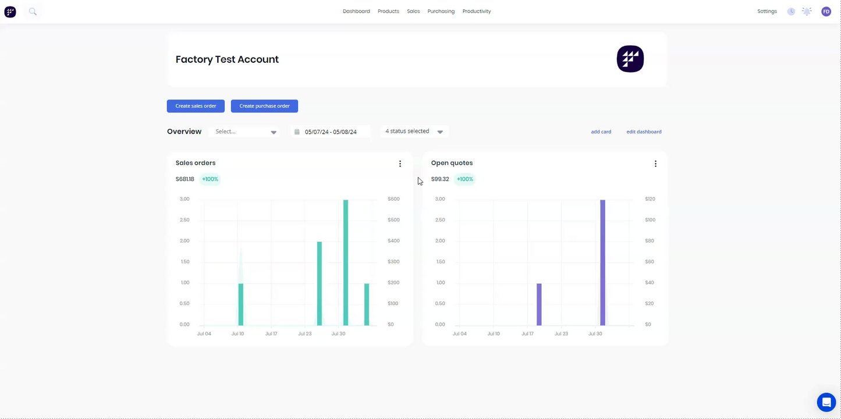Image resolution: width=841 pixels, height=419 pixels.
Task: Click the date range field 05/07/24 - 05/08/24
Action: [331, 132]
